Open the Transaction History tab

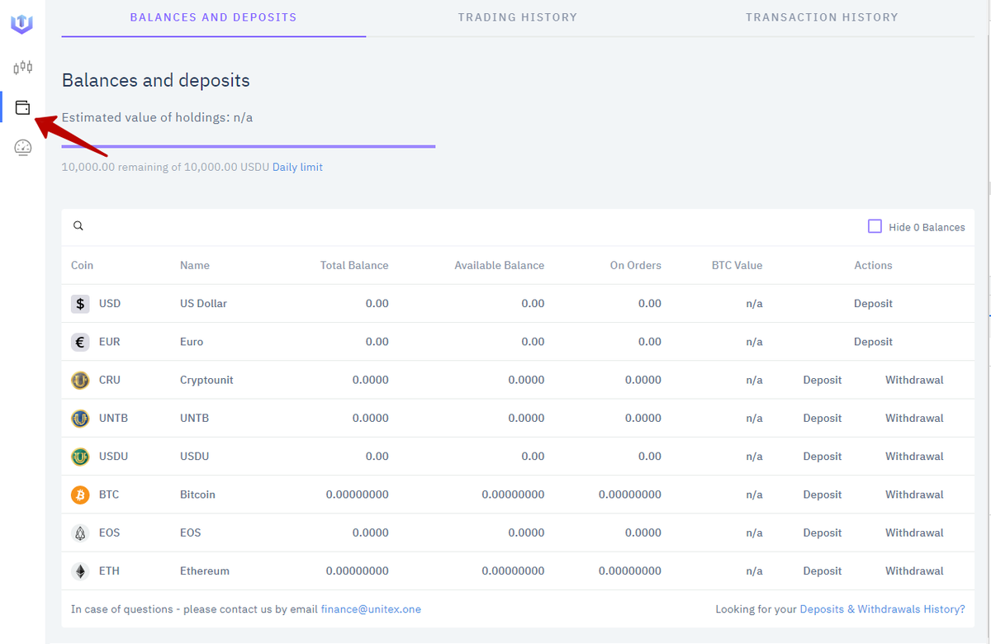822,17
